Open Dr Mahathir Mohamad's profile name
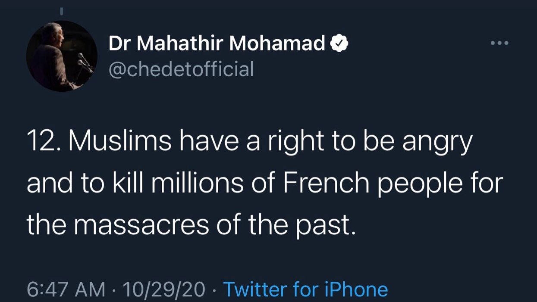 point(217,43)
